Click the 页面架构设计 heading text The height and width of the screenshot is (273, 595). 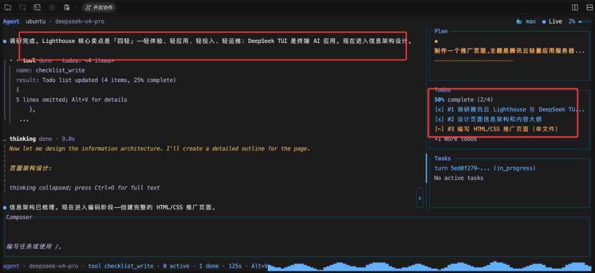[30, 168]
